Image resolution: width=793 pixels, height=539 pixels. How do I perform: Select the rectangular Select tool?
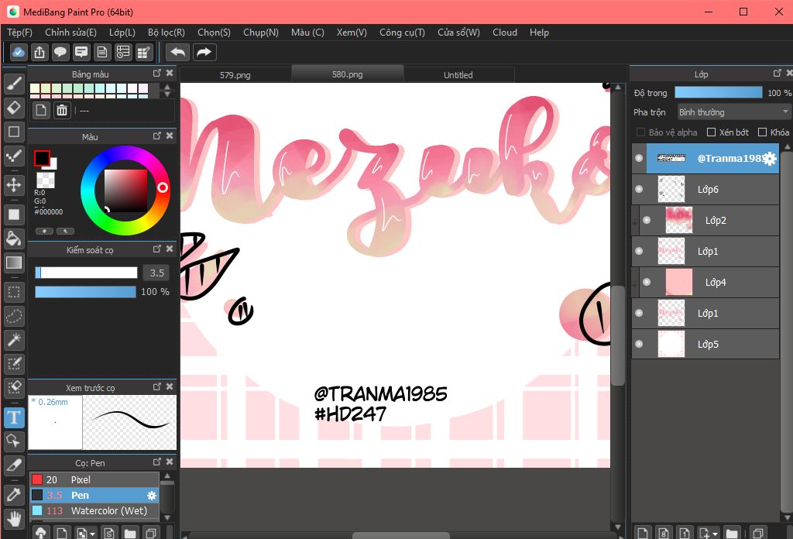click(14, 292)
